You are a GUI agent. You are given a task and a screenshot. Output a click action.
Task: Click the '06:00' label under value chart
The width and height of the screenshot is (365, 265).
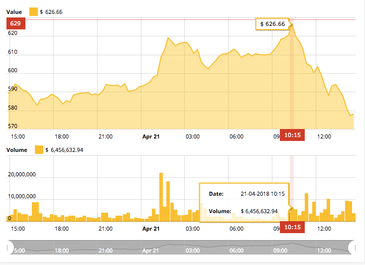point(237,136)
